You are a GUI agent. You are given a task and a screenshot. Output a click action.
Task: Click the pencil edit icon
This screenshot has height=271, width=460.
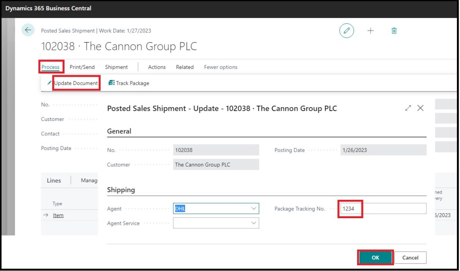pos(346,30)
